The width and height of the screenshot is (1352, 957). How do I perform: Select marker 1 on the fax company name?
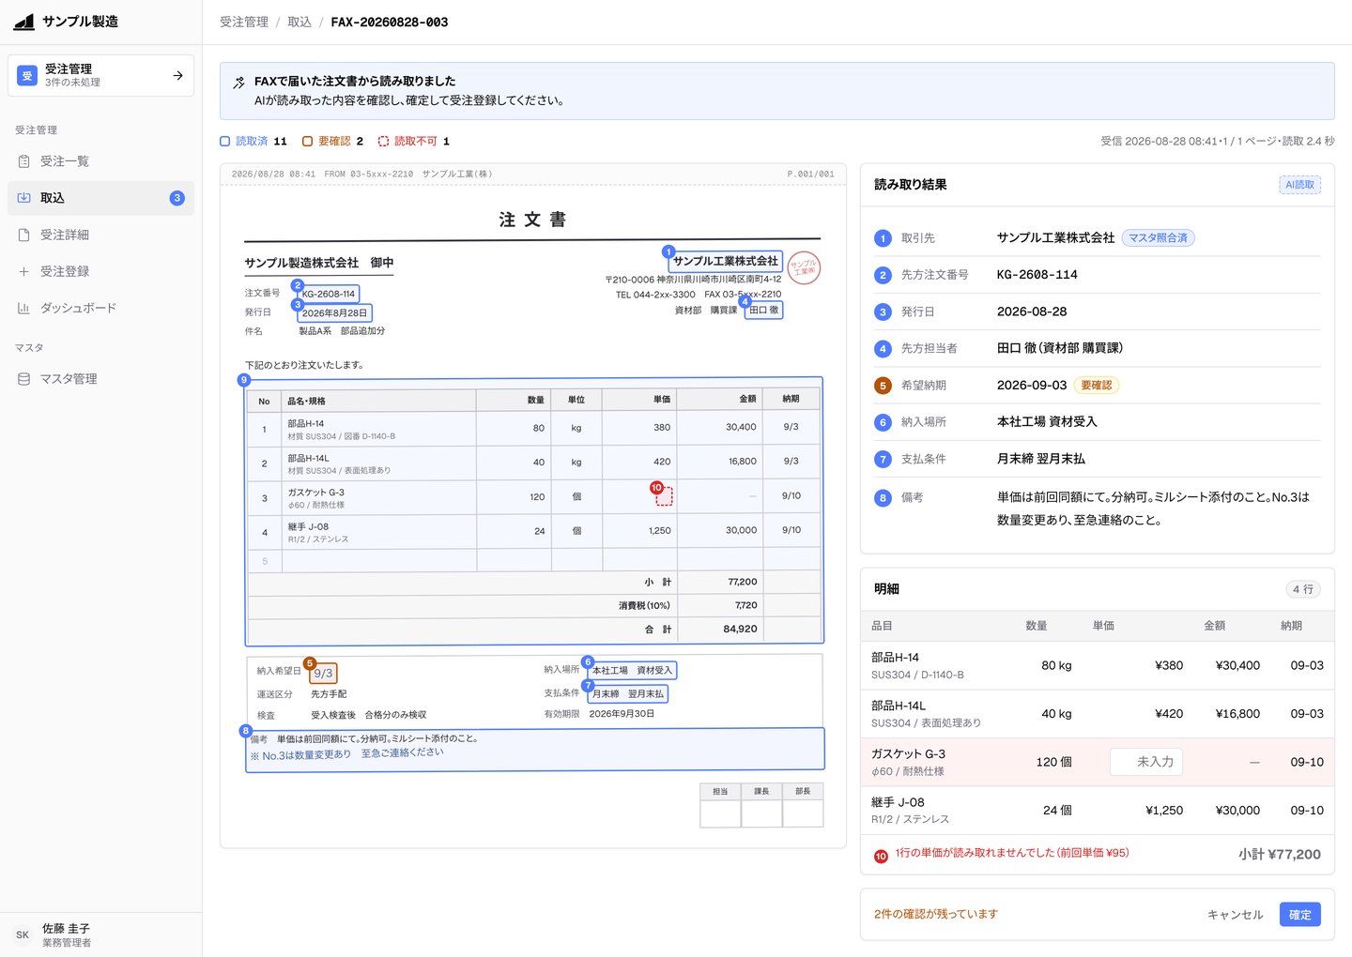[x=668, y=251]
